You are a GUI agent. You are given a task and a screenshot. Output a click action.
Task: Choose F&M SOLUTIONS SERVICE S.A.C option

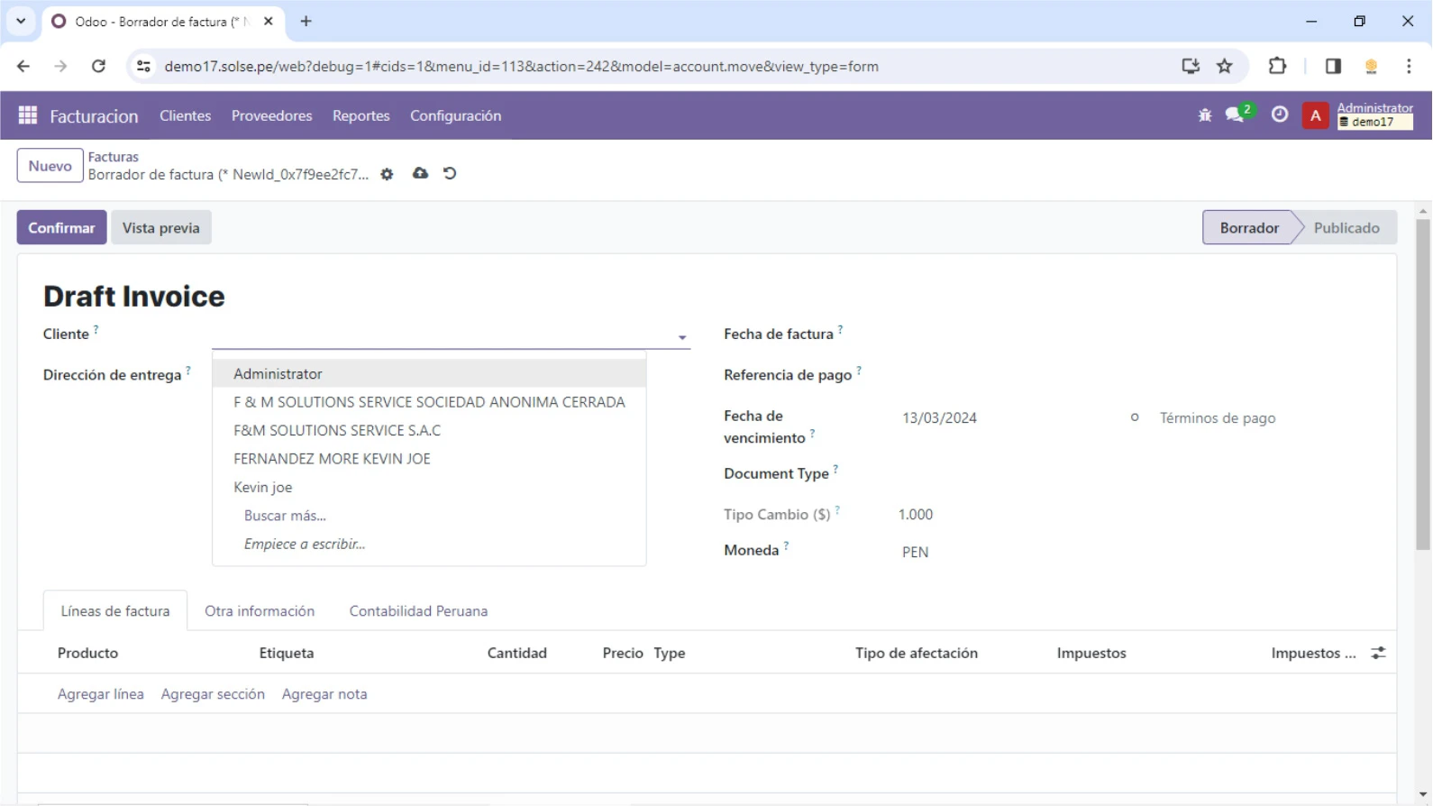pyautogui.click(x=337, y=430)
